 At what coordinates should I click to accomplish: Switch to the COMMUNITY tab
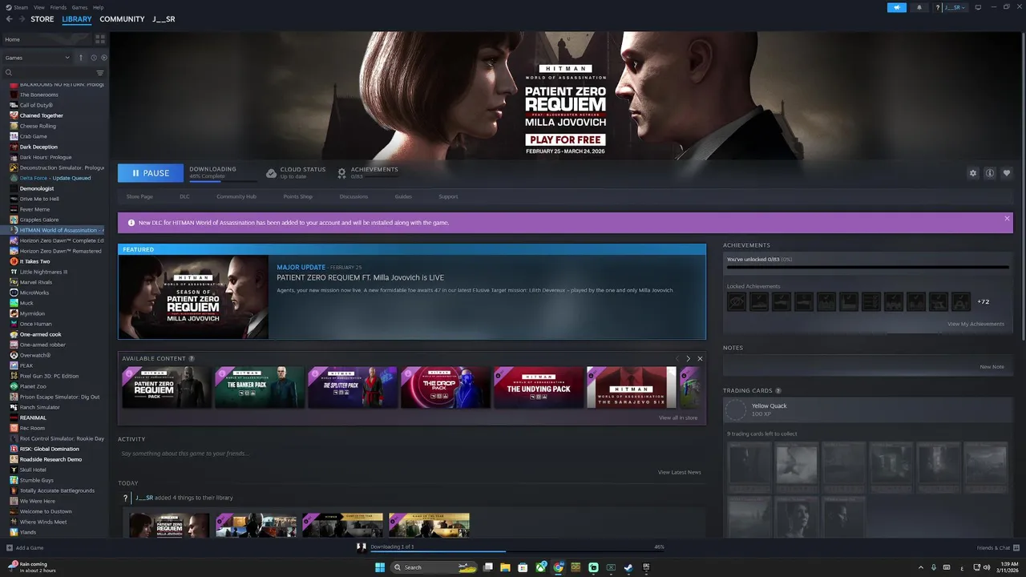tap(122, 19)
